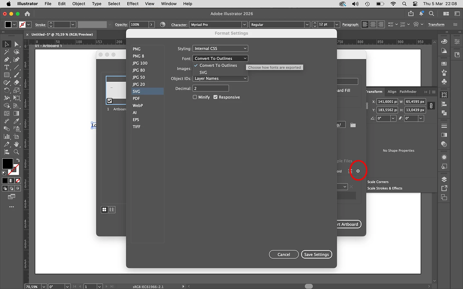Screen dimensions: 463x289
Task: Uncheck the Responsive checkbox
Action: [215, 97]
